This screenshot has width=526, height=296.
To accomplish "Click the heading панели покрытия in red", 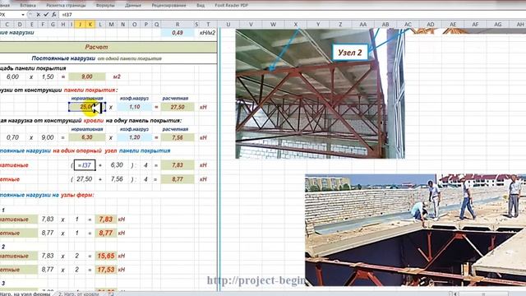I will click(x=90, y=90).
